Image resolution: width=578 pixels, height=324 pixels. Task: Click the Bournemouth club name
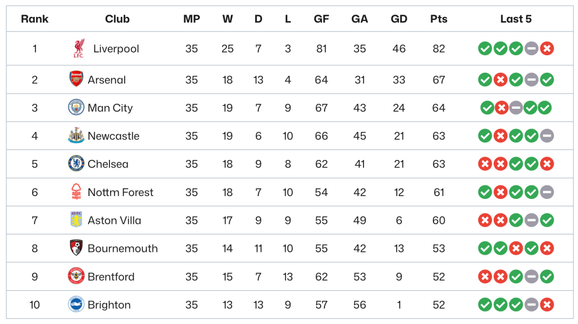pos(122,248)
